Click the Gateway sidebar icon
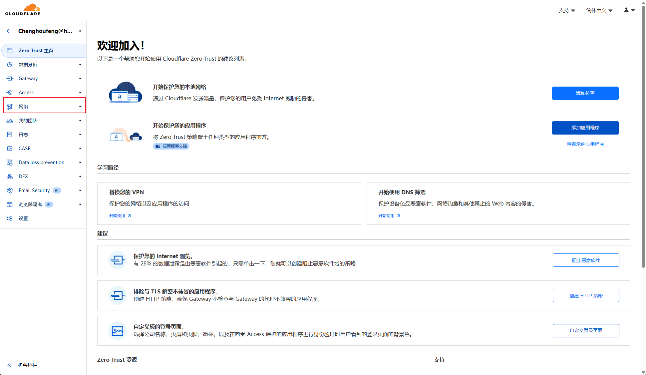Image resolution: width=646 pixels, height=375 pixels. click(x=10, y=79)
